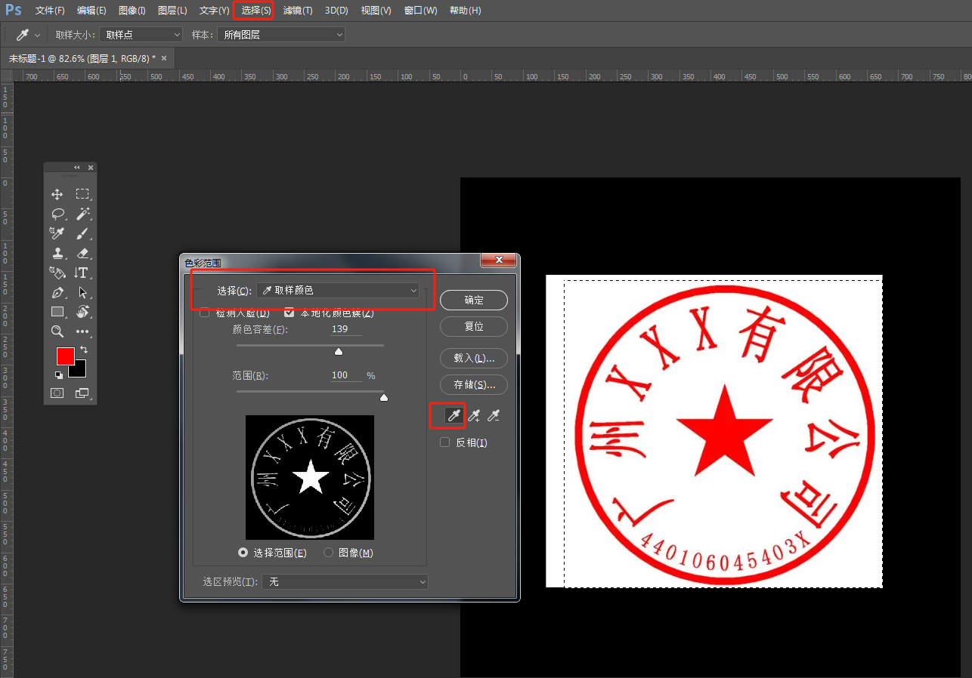Close the floating toolbox panel
This screenshot has height=678, width=972.
[91, 167]
